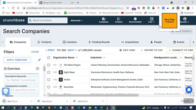Bookmark this page with star icon
Image resolution: width=196 pixels, height=110 pixels.
[127, 8]
